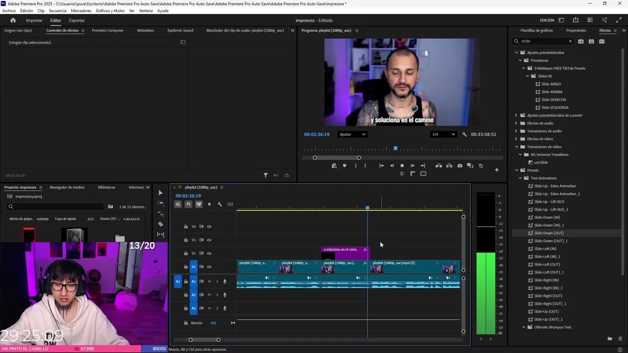Collapse Text Animations folder
The width and height of the screenshot is (628, 353).
520,178
